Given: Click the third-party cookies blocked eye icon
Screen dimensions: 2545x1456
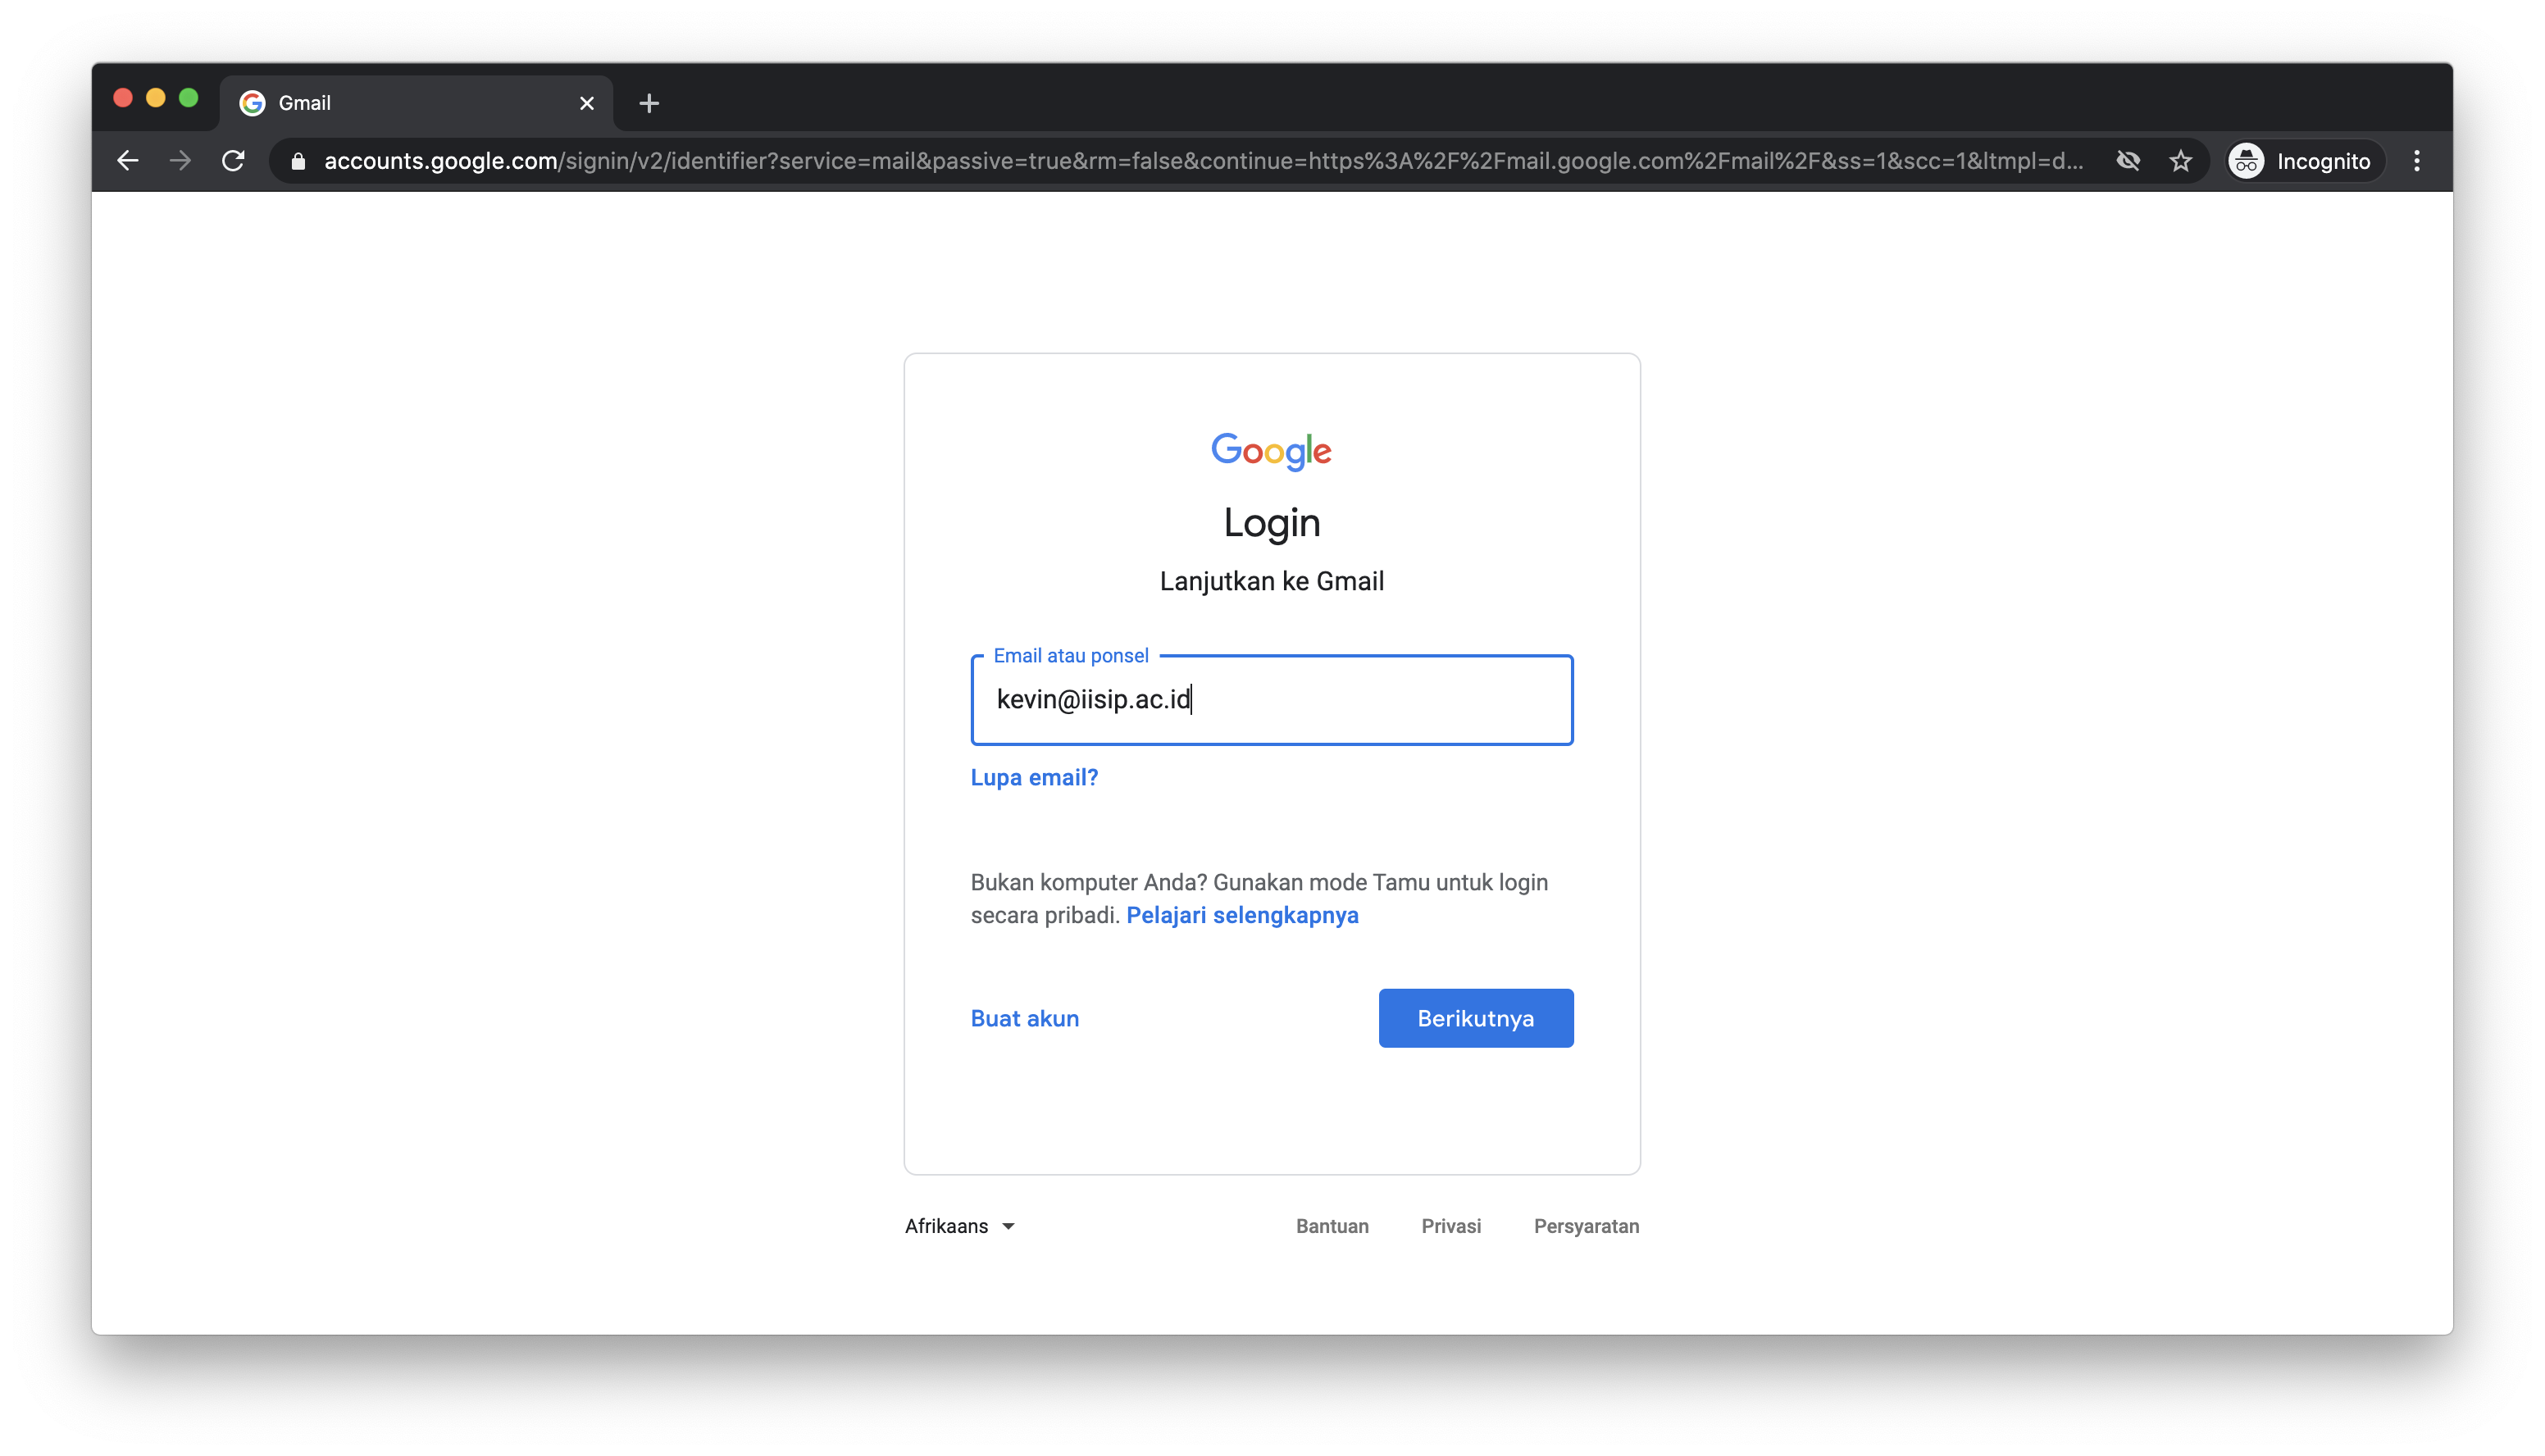Looking at the screenshot, I should point(2128,161).
